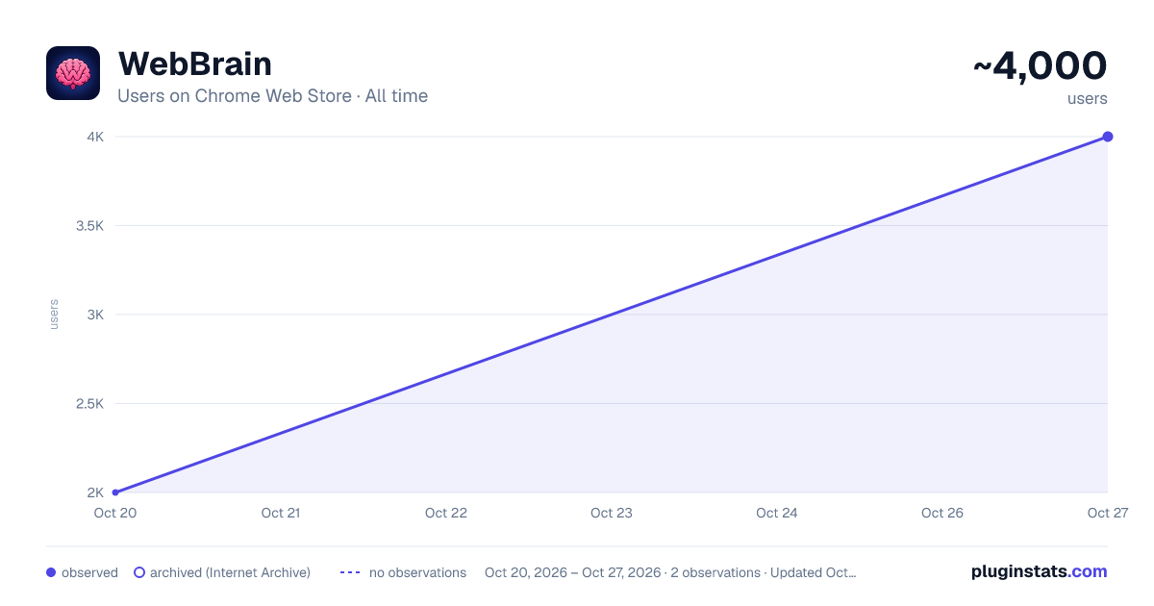
Task: Click the filled 'observed' legend dot
Action: pos(51,572)
